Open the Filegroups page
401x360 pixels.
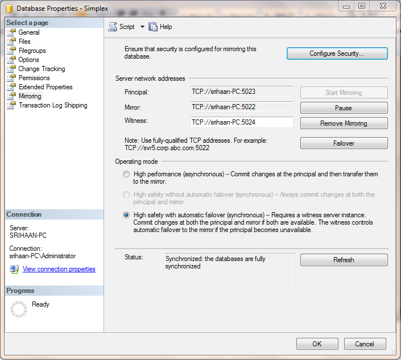(x=32, y=51)
